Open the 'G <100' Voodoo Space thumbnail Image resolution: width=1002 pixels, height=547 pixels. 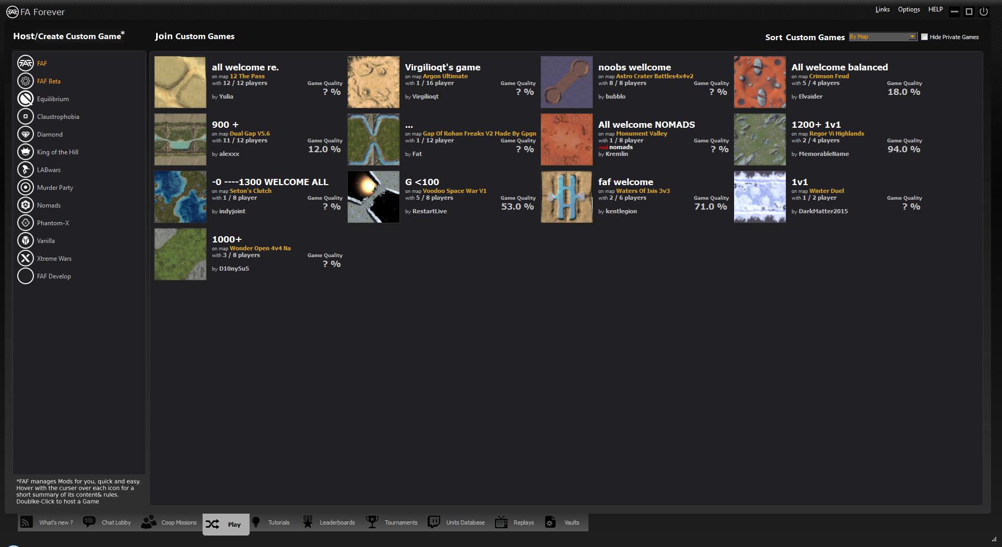373,197
